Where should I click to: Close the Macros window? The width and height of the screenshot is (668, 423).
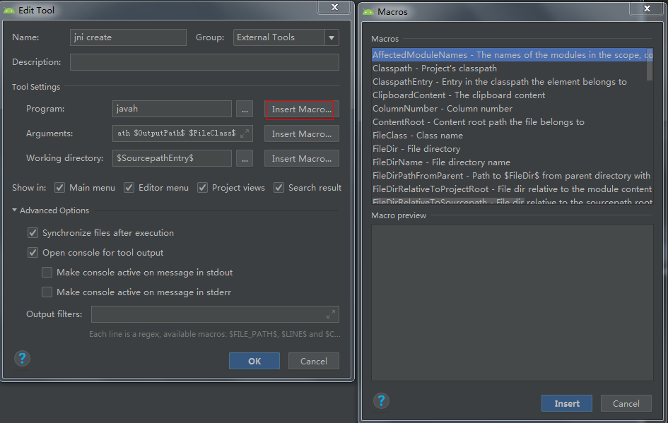tap(647, 8)
